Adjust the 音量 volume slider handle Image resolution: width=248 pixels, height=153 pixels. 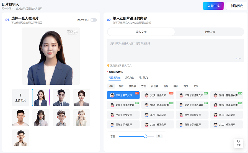pos(145,136)
